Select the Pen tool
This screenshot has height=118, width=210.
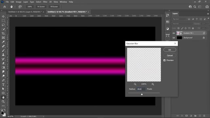[x=3, y=80]
